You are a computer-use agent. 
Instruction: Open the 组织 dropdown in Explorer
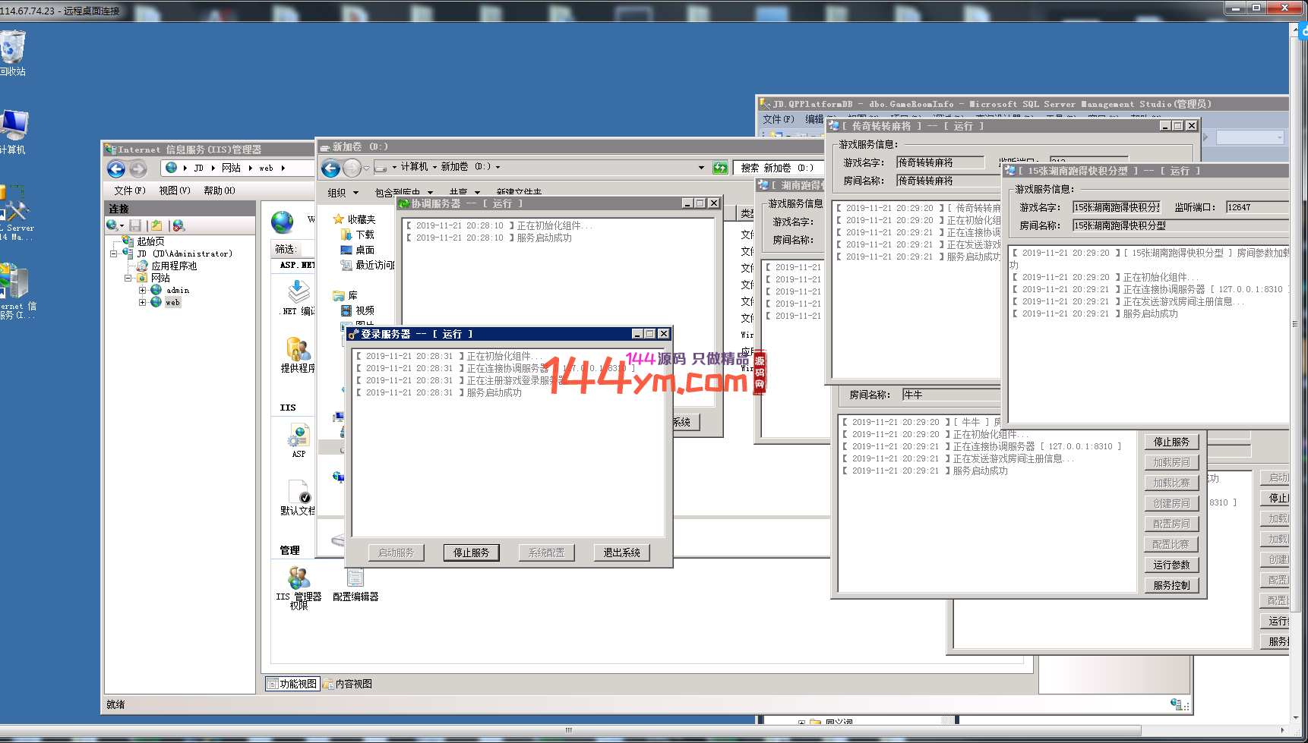(x=343, y=193)
